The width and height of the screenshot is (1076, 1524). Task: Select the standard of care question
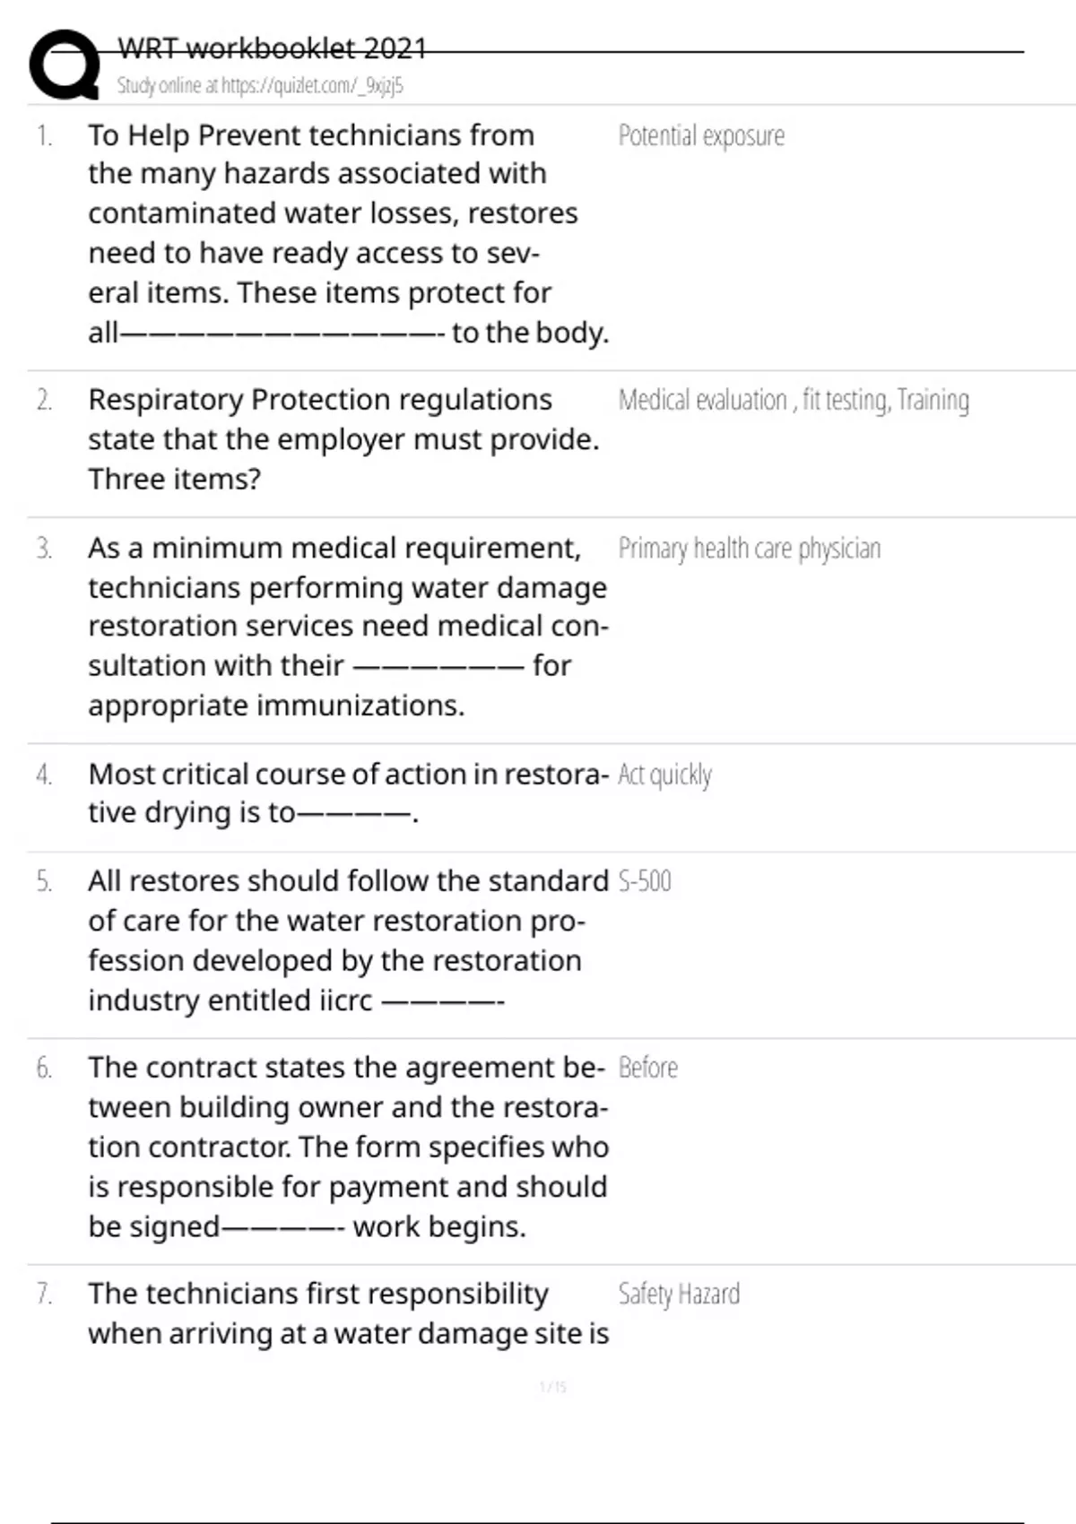tap(348, 940)
